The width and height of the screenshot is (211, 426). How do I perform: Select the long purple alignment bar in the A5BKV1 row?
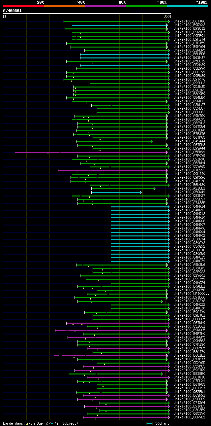point(91,152)
